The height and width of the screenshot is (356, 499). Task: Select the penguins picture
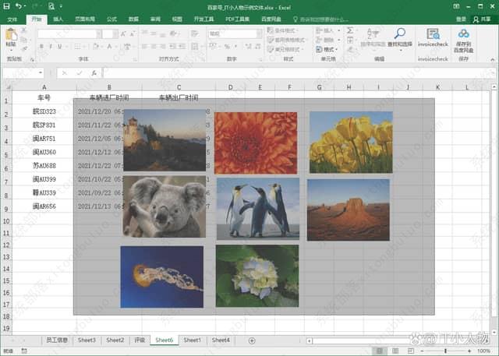click(x=257, y=208)
